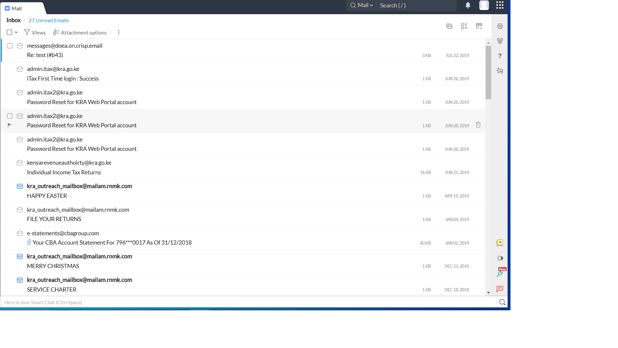618x348 pixels.
Task: Open the apps grid launcher
Action: [x=500, y=5]
